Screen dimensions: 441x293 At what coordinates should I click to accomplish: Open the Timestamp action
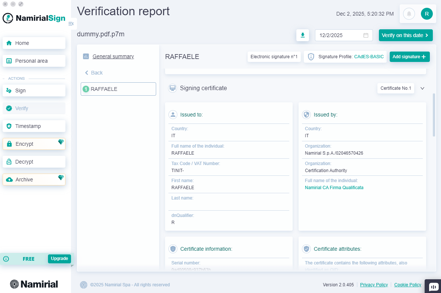(x=34, y=126)
